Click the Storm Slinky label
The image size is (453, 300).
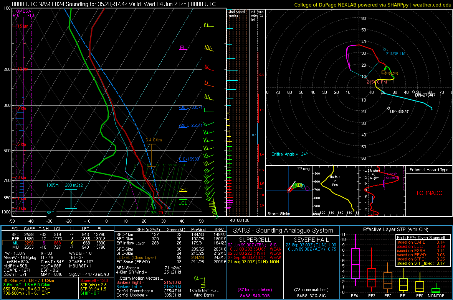(x=278, y=214)
